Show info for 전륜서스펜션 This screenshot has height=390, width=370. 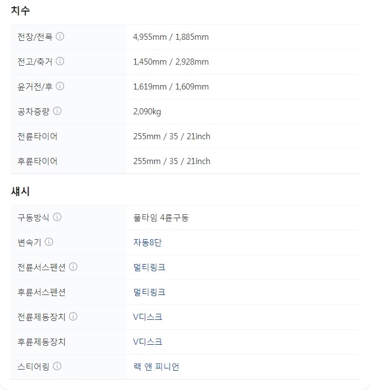[73, 267]
